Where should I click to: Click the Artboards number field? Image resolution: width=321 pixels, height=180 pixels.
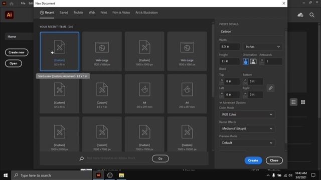pyautogui.click(x=273, y=61)
